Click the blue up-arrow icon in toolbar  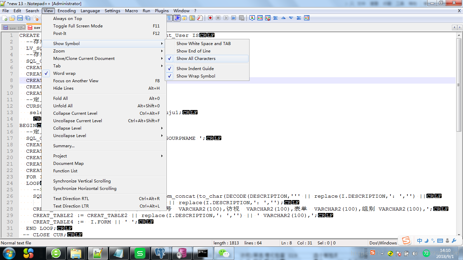click(283, 18)
